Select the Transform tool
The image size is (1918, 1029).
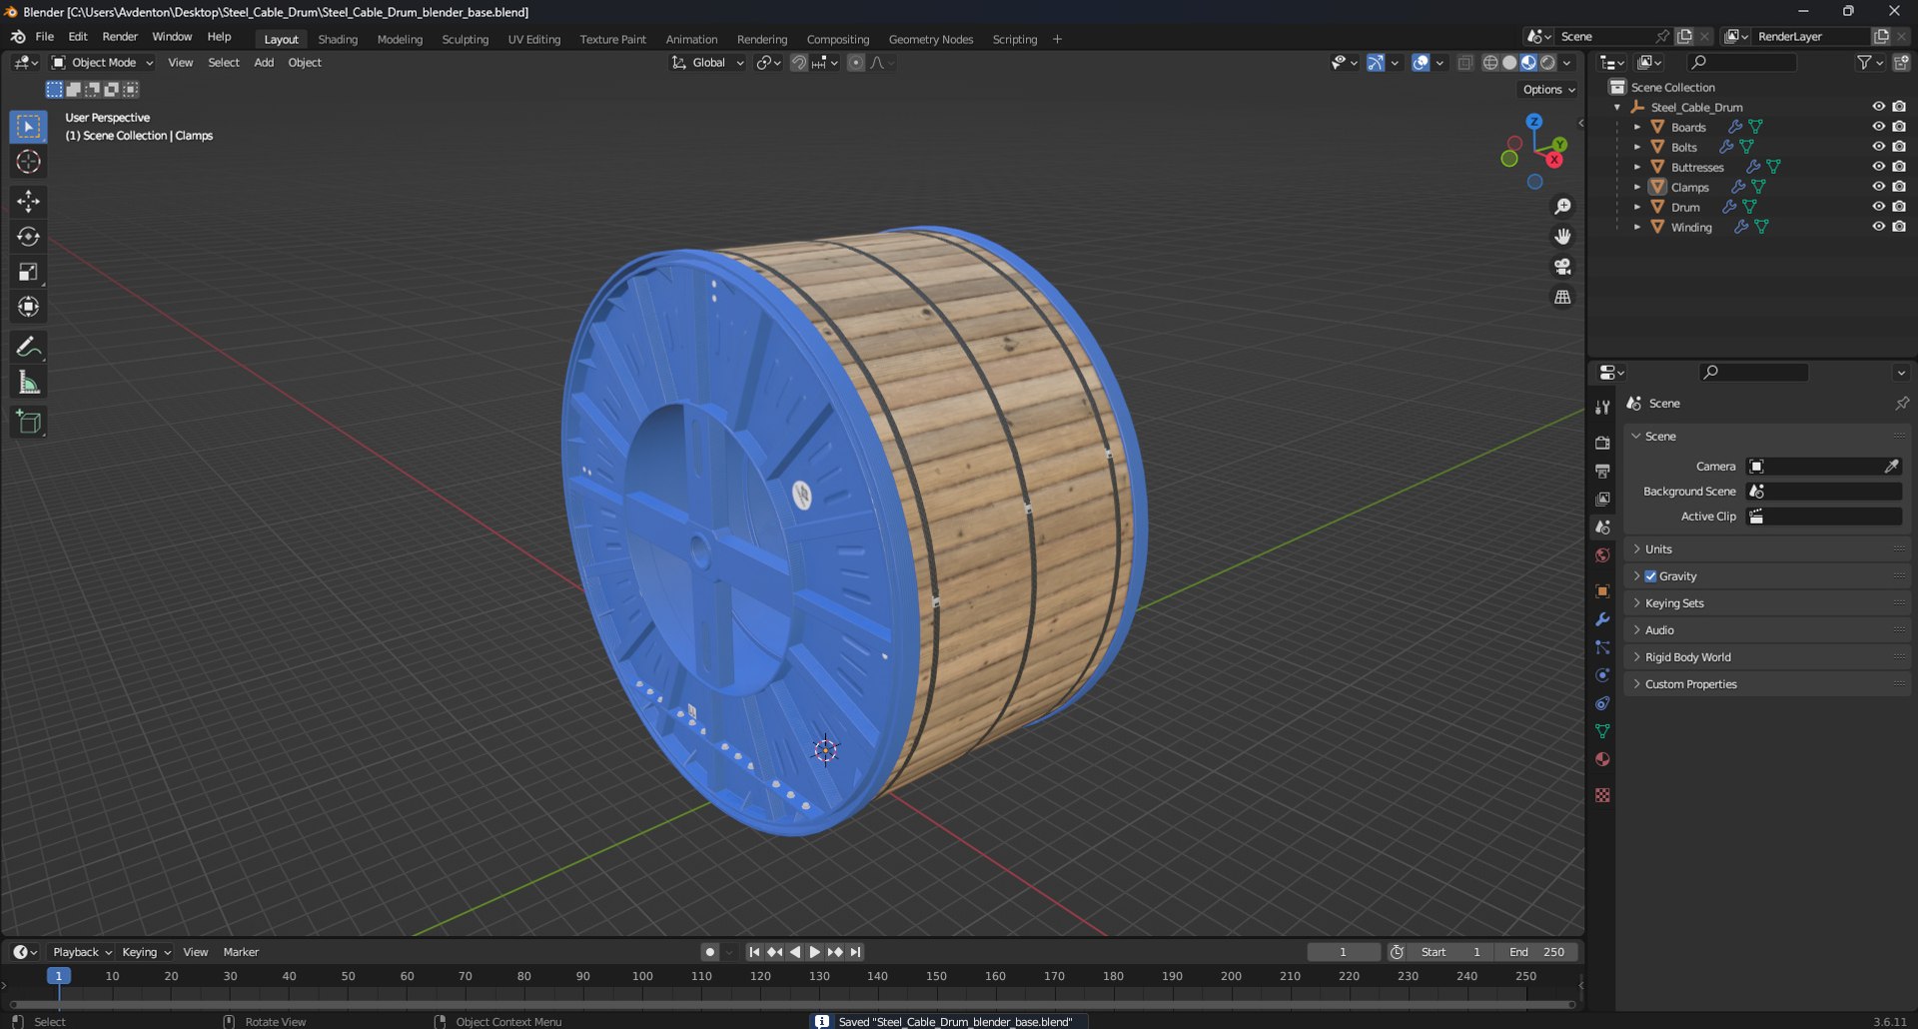pos(28,307)
